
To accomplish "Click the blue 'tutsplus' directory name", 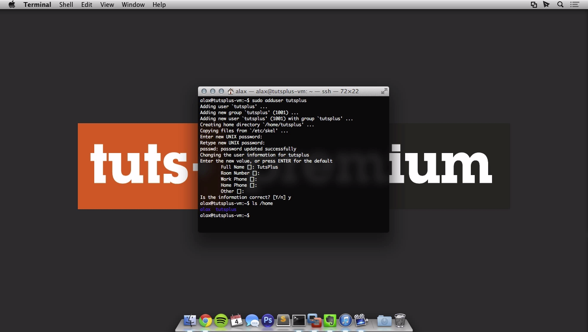I will (226, 209).
